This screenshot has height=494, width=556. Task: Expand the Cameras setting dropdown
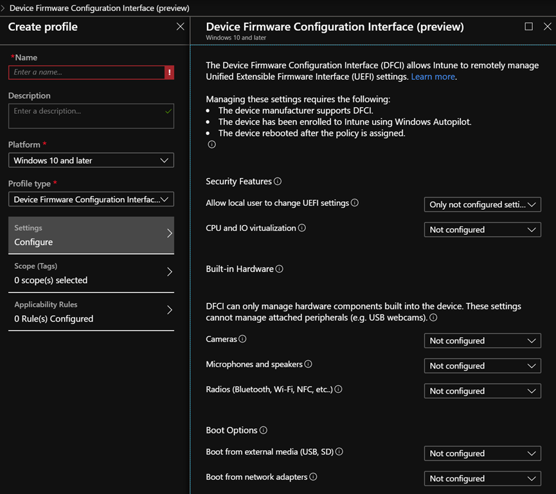coord(482,341)
